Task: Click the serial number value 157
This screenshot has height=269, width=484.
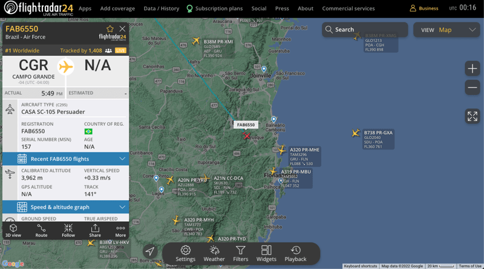Action: pyautogui.click(x=26, y=146)
